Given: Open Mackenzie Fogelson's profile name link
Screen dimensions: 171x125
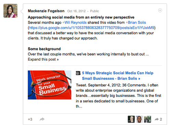Looking at the screenshot, I should (x=46, y=11).
